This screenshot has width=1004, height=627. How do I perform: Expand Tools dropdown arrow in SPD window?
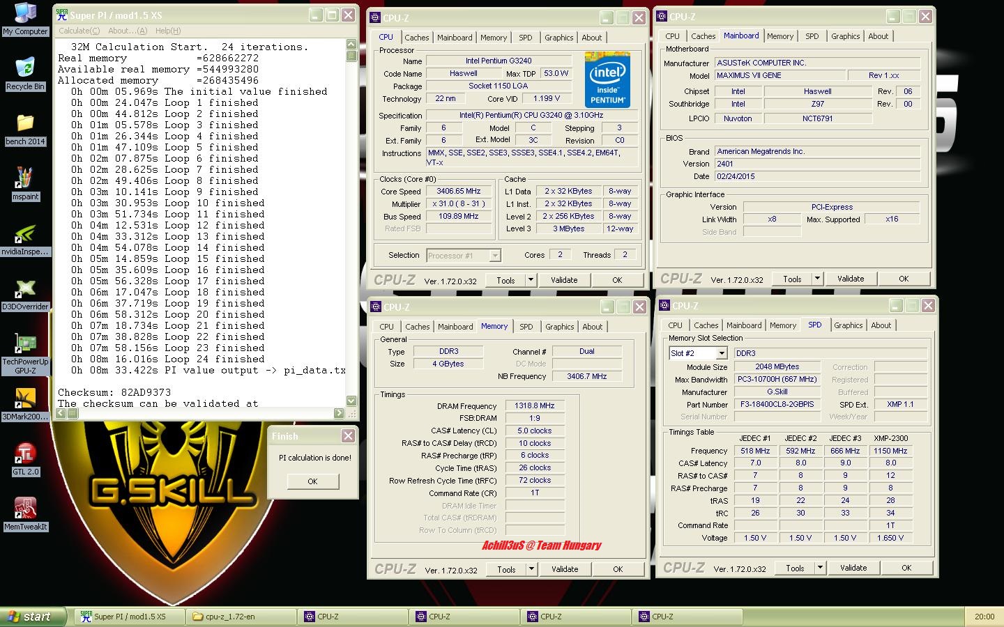(820, 568)
